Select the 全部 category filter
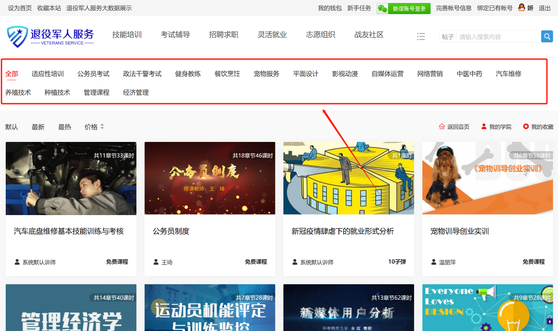 pos(12,74)
